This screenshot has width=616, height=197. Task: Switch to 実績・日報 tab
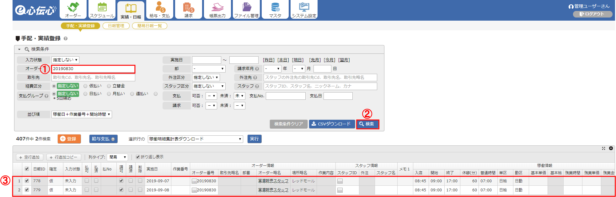pos(131,10)
